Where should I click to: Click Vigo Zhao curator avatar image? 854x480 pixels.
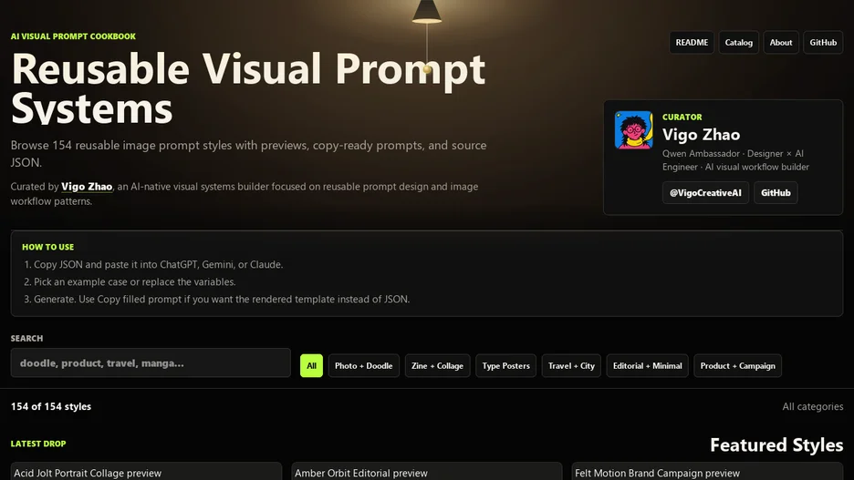coord(633,130)
